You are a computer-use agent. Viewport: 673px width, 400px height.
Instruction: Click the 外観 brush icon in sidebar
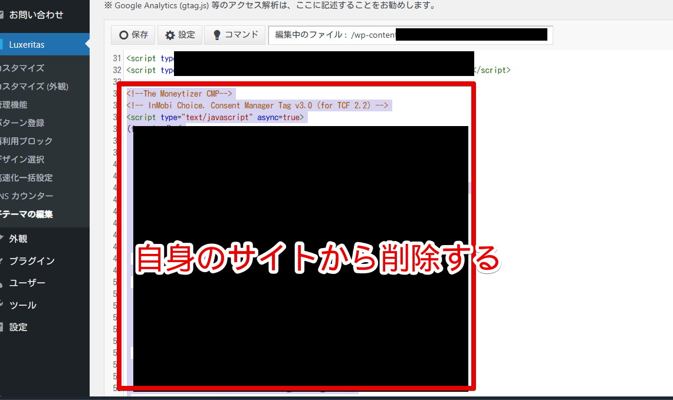1,238
